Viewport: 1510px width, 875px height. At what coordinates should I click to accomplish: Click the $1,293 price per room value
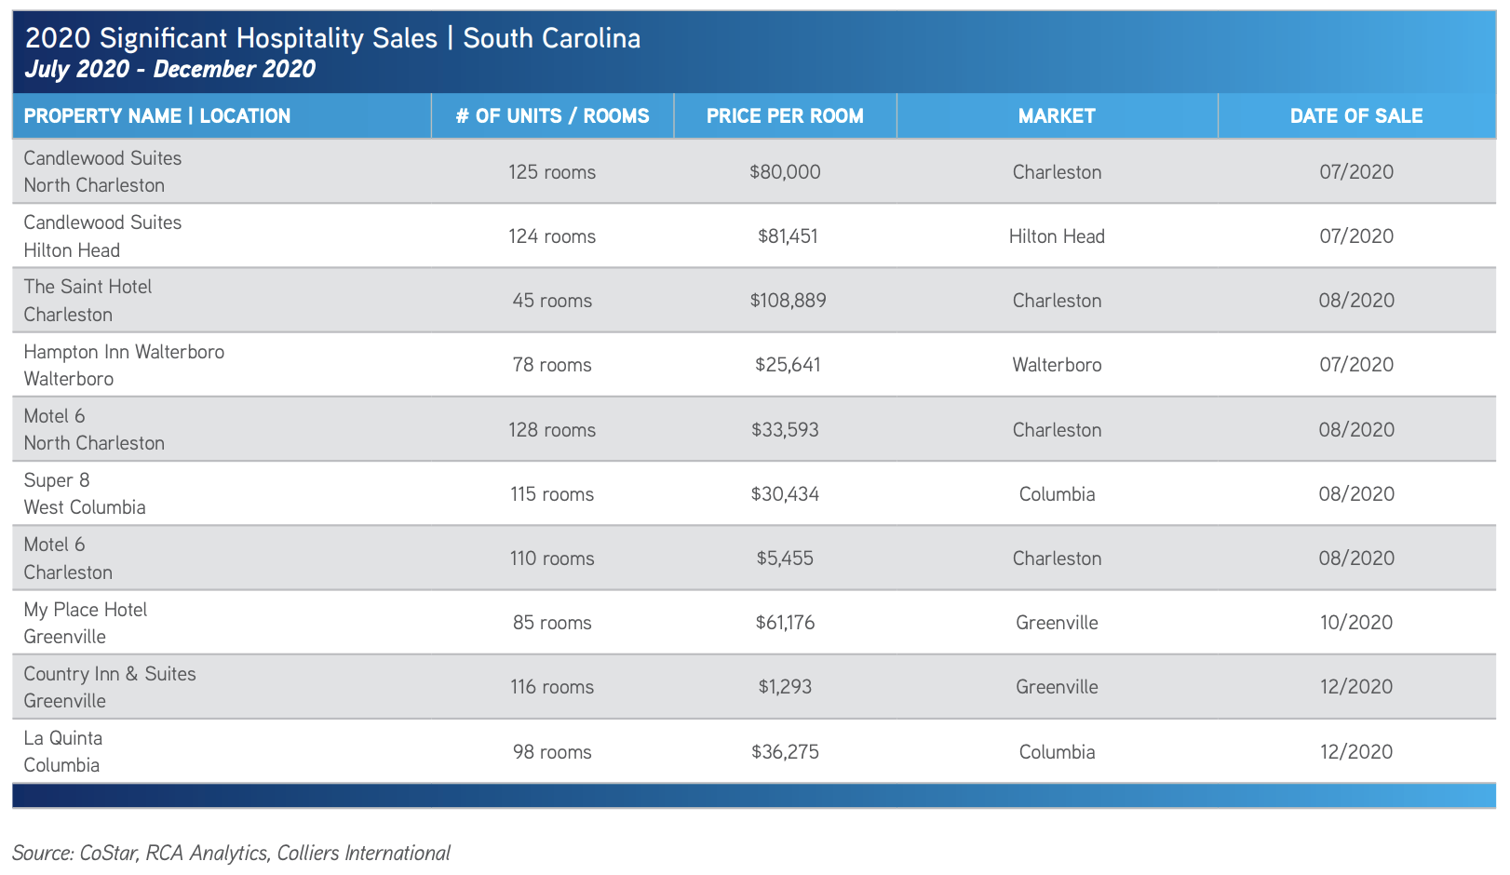[x=785, y=687]
